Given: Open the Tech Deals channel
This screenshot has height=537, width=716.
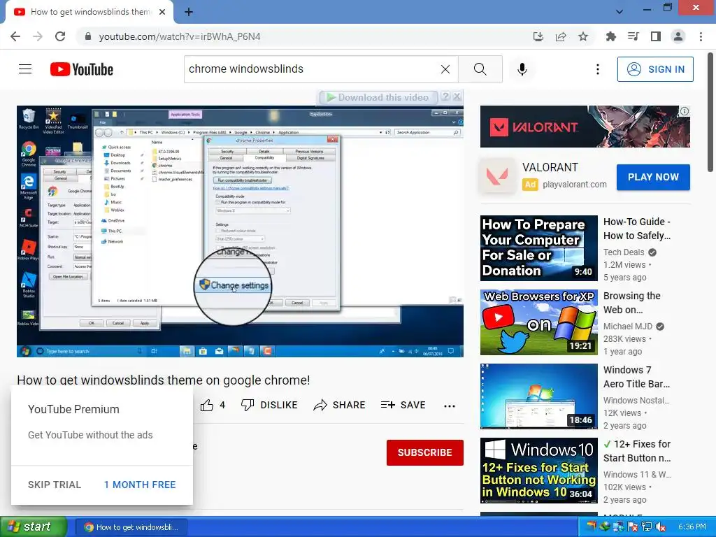Looking at the screenshot, I should pyautogui.click(x=624, y=252).
